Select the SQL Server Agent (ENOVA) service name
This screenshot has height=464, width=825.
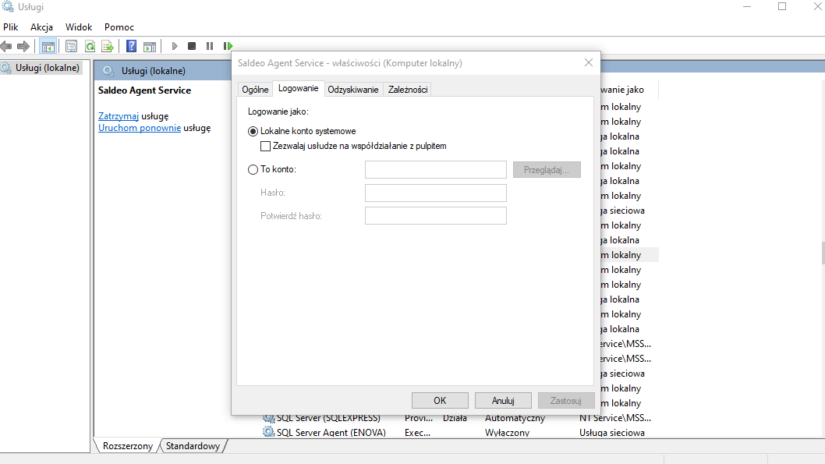pyautogui.click(x=331, y=433)
